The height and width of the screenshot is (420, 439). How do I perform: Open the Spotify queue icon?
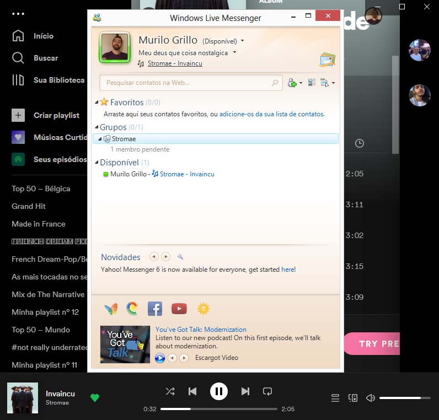[x=335, y=398]
